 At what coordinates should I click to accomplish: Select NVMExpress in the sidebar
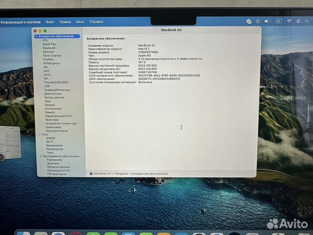pyautogui.click(x=51, y=63)
